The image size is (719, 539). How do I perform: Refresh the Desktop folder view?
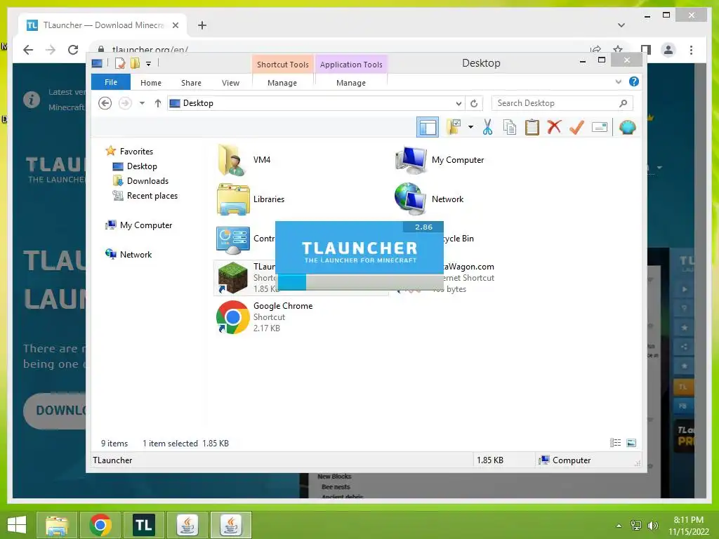474,104
